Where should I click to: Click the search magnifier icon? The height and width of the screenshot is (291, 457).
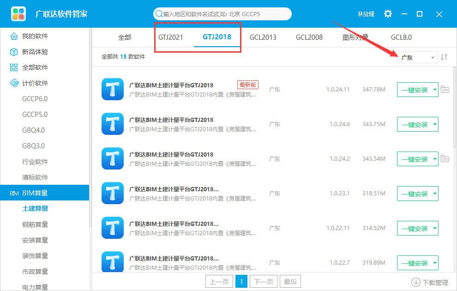tap(159, 14)
